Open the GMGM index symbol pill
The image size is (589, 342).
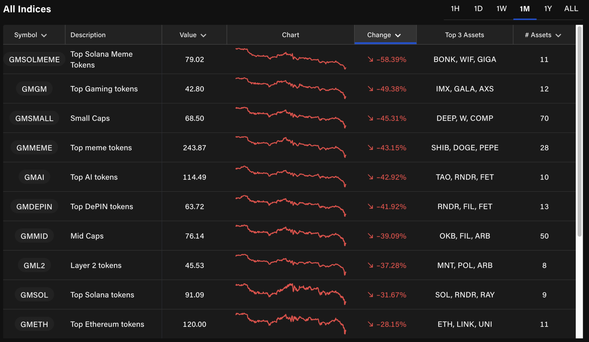coord(34,89)
